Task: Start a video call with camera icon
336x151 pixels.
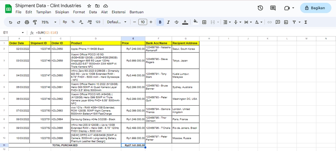Action: click(x=287, y=8)
